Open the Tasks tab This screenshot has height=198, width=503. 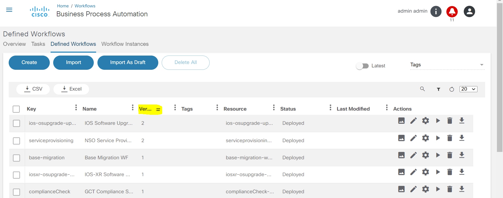click(38, 44)
